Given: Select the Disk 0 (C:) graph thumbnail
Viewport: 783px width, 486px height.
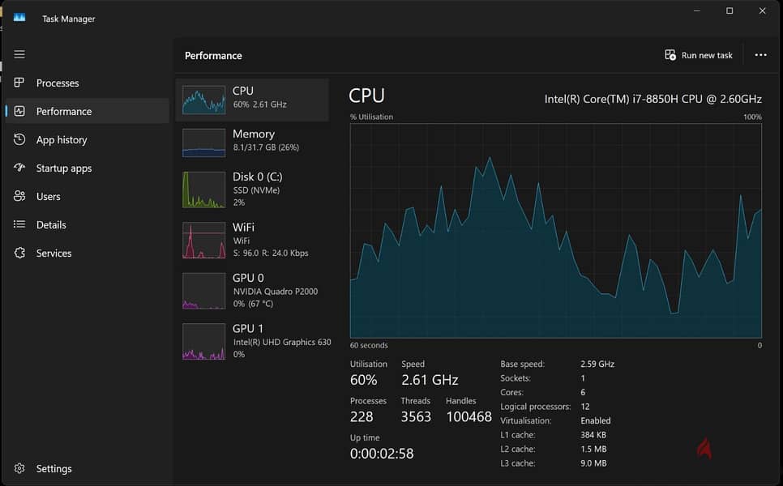Looking at the screenshot, I should [203, 190].
